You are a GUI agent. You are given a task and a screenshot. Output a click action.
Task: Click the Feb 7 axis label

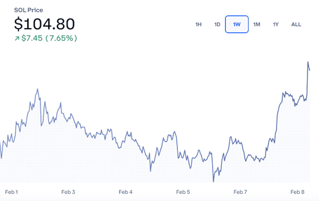coord(240,192)
